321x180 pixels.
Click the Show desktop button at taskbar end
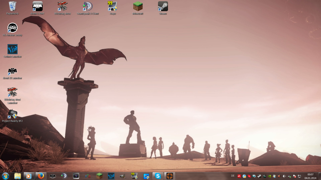coord(319,176)
